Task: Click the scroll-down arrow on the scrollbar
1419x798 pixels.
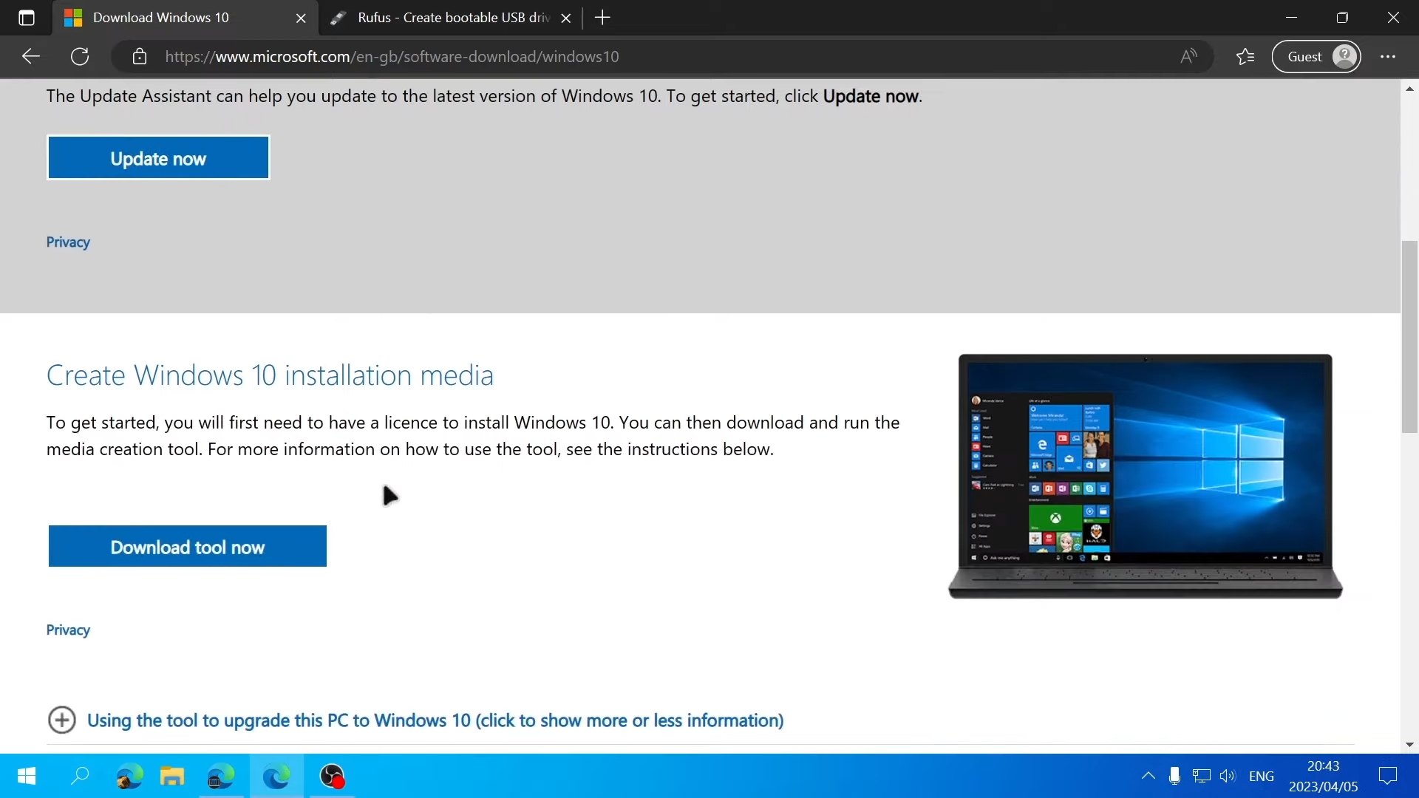Action: [1409, 745]
